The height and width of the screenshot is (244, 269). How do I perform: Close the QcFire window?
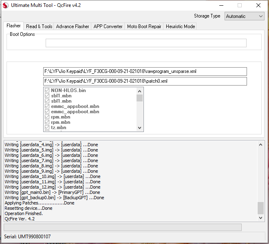(x=258, y=5)
